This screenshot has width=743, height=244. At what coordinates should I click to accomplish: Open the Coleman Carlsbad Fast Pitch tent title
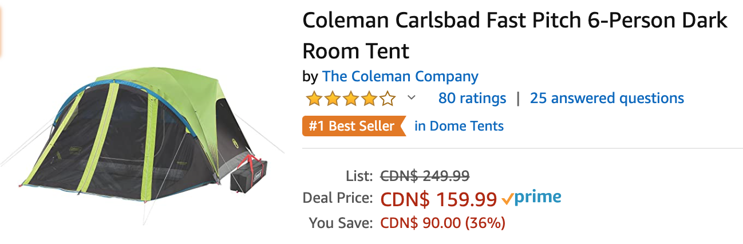click(515, 36)
